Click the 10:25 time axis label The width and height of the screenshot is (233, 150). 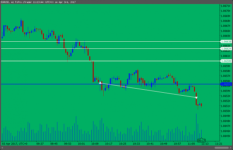coord(123,144)
